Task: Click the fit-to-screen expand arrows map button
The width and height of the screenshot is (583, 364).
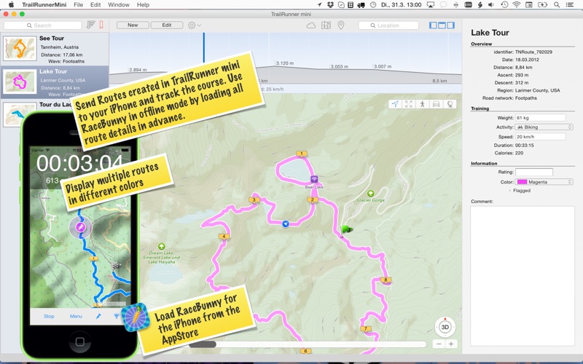Action: 409,104
